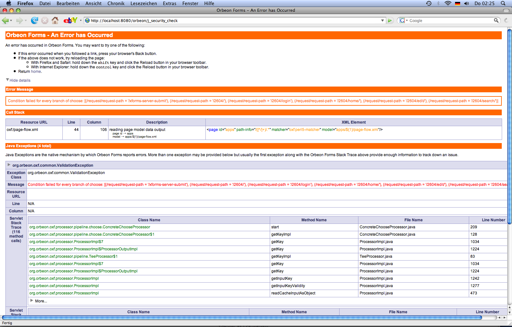Screen dimensions: 512x327
Task: Click the green Go arrow button
Action: pyautogui.click(x=390, y=20)
